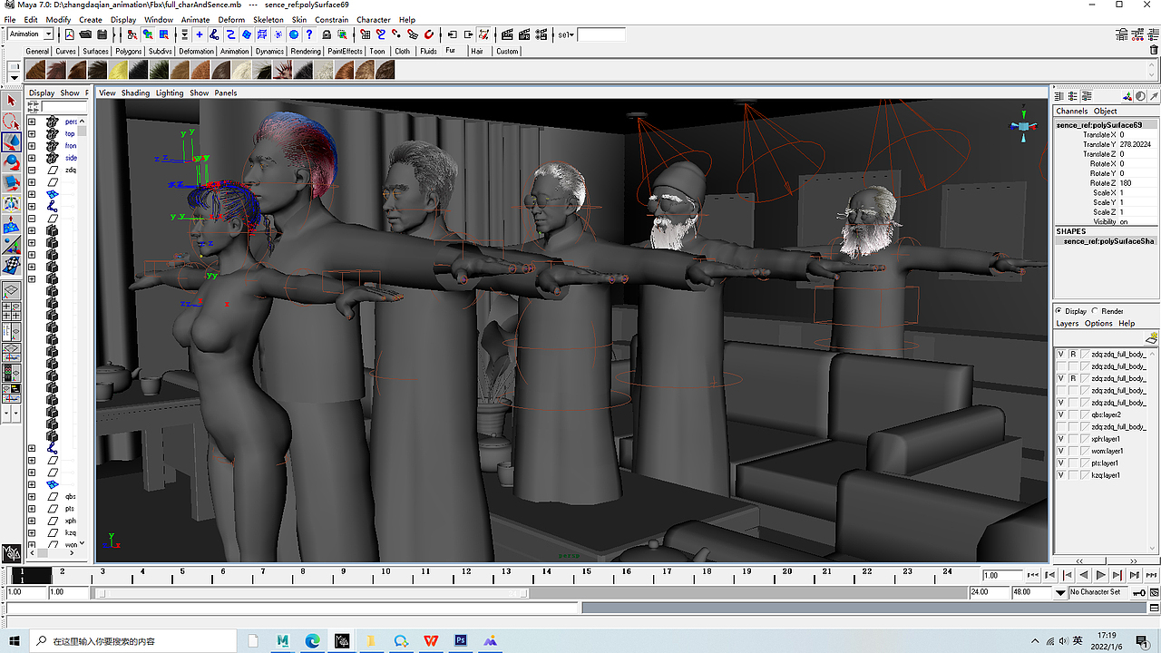Expand the xph node in outliner
The height and width of the screenshot is (653, 1161).
pos(32,521)
